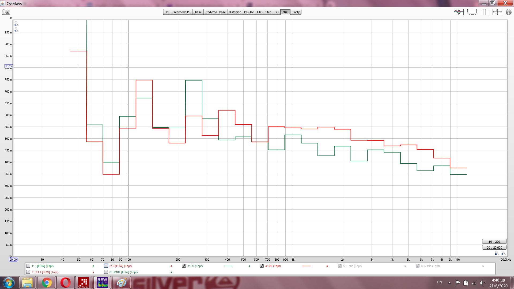
Task: Click the 20,00 frequency start field
Action: tap(13, 260)
